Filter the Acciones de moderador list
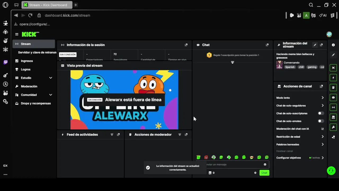339x191 pixels. (180, 134)
